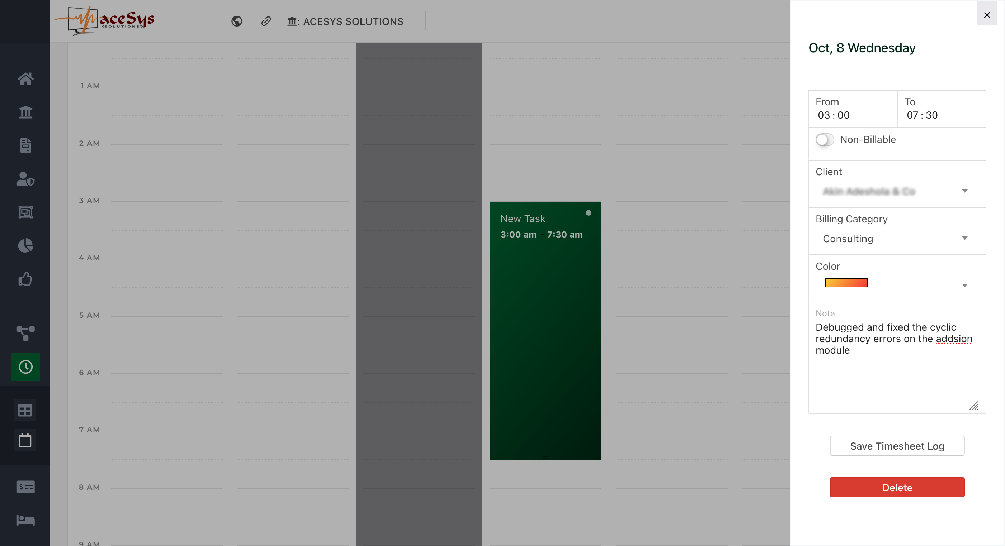Open the home icon in sidebar
1005x546 pixels.
click(25, 79)
